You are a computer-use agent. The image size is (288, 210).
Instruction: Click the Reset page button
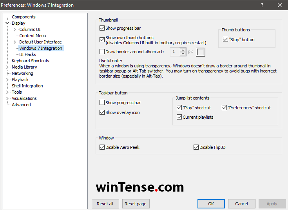click(x=136, y=204)
